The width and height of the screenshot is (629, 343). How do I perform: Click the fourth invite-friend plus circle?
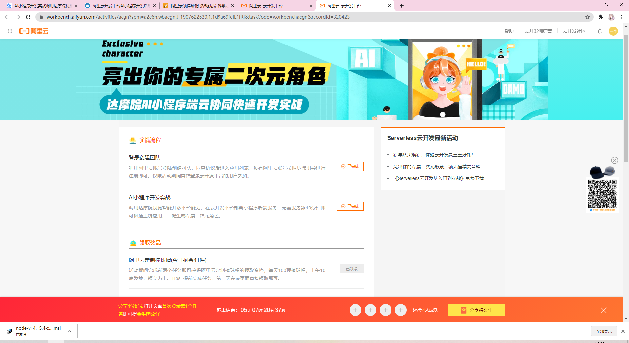tap(401, 310)
